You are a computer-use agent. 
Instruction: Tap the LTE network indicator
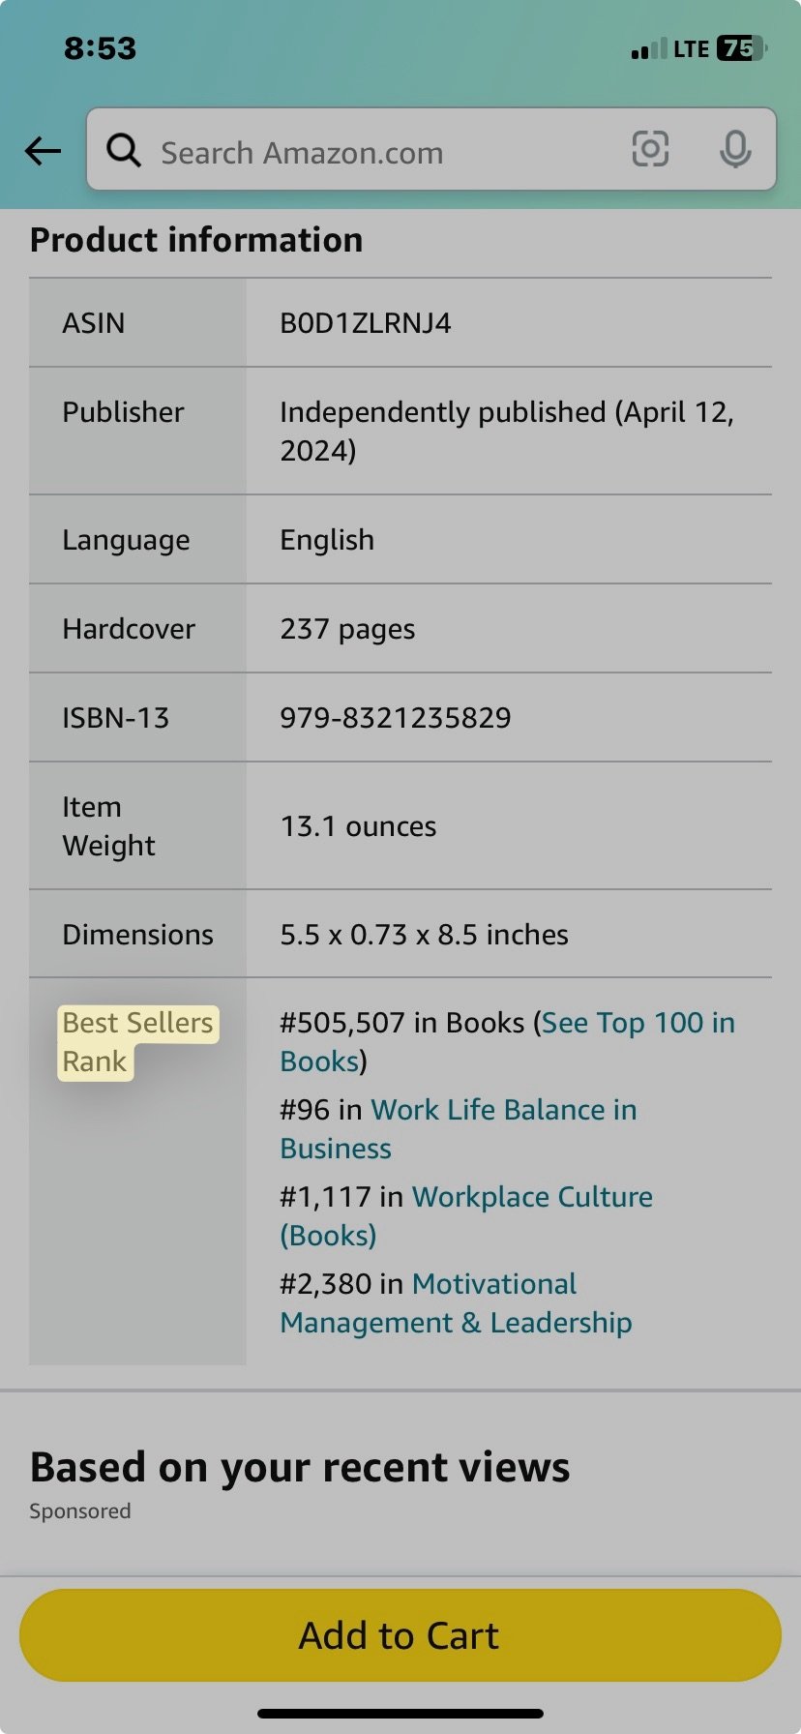[x=692, y=49]
